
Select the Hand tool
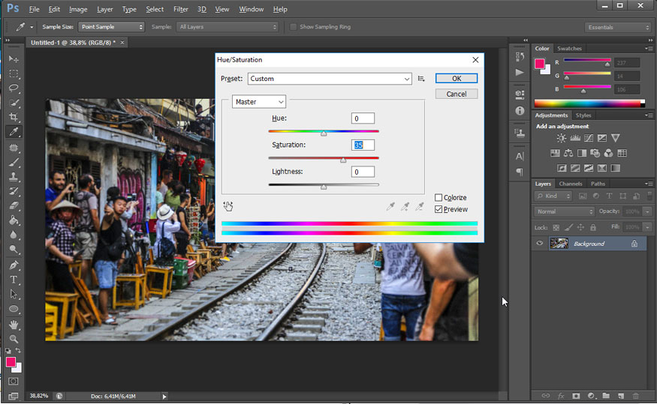click(x=14, y=325)
